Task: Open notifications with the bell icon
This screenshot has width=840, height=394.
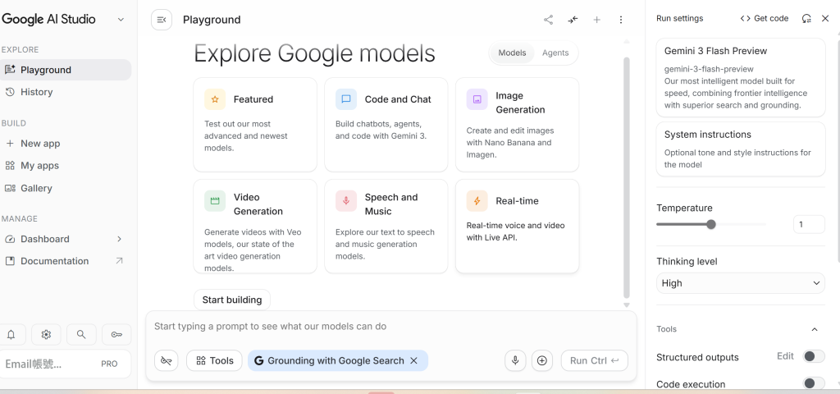Action: point(11,335)
